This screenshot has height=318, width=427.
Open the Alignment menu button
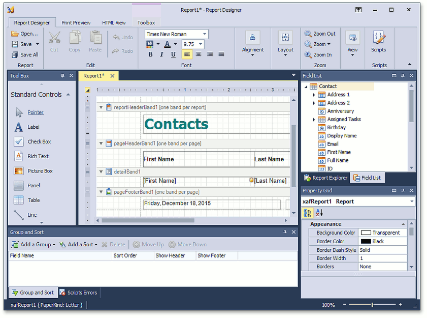click(x=253, y=44)
